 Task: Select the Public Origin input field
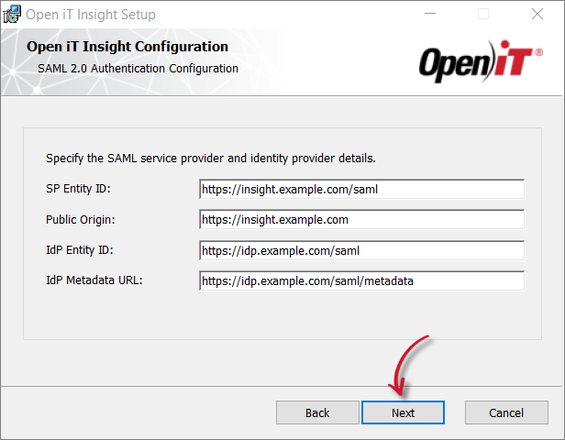click(x=361, y=220)
